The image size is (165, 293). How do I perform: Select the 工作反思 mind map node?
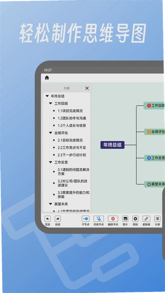click(155, 158)
